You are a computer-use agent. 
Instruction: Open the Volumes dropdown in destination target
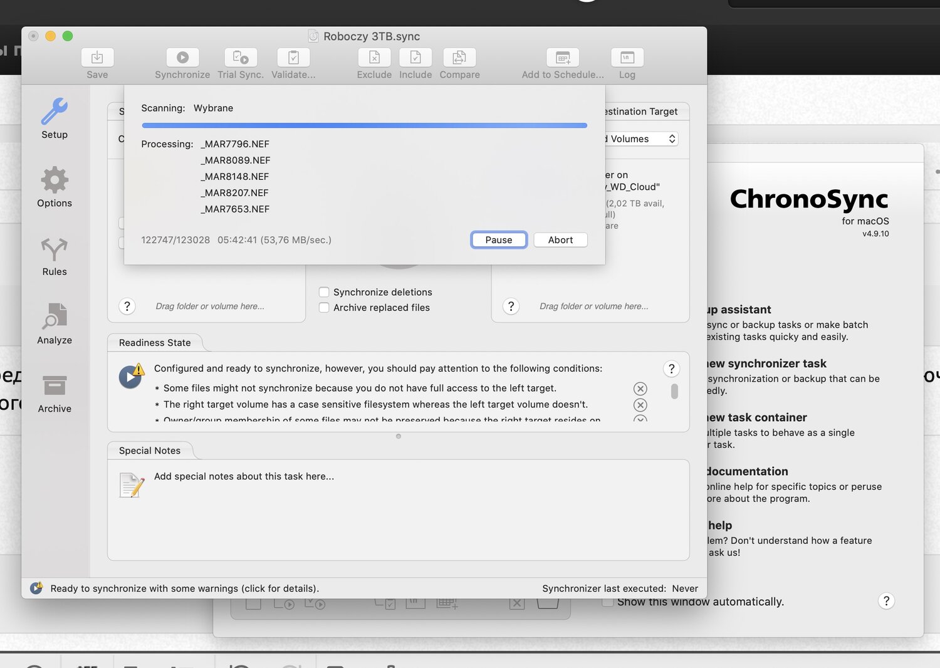point(642,139)
